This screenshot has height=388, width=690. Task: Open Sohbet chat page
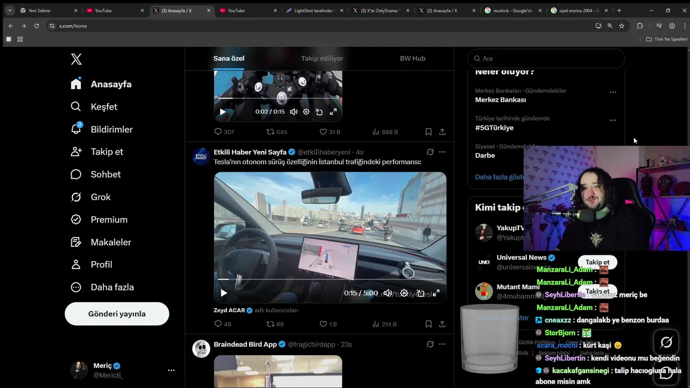(95, 174)
